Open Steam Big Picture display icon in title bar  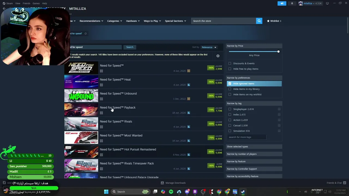click(x=327, y=3)
